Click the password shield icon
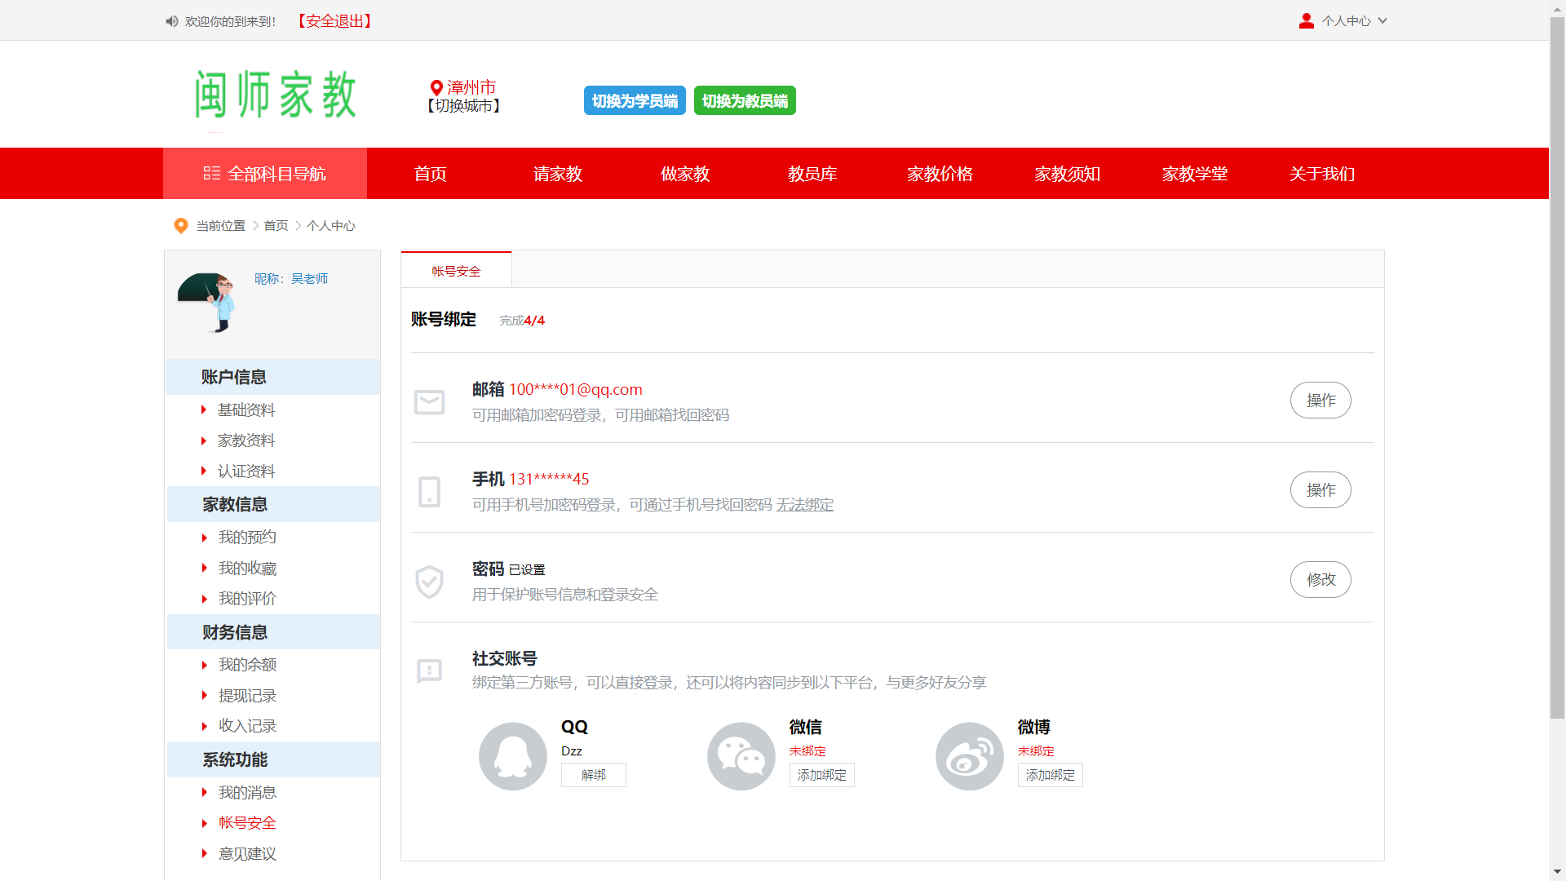 429,582
